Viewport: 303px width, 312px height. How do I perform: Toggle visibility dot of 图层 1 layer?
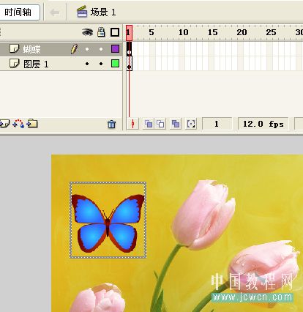(x=87, y=64)
